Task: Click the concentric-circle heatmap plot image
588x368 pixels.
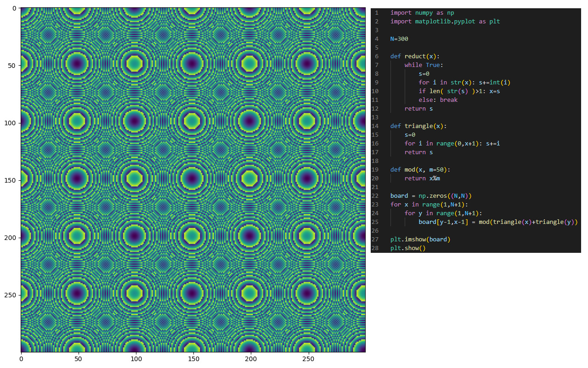Action: click(x=193, y=180)
